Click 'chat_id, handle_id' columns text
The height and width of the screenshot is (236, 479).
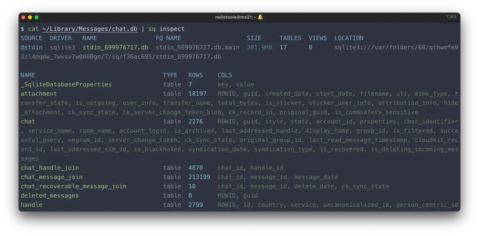point(250,168)
